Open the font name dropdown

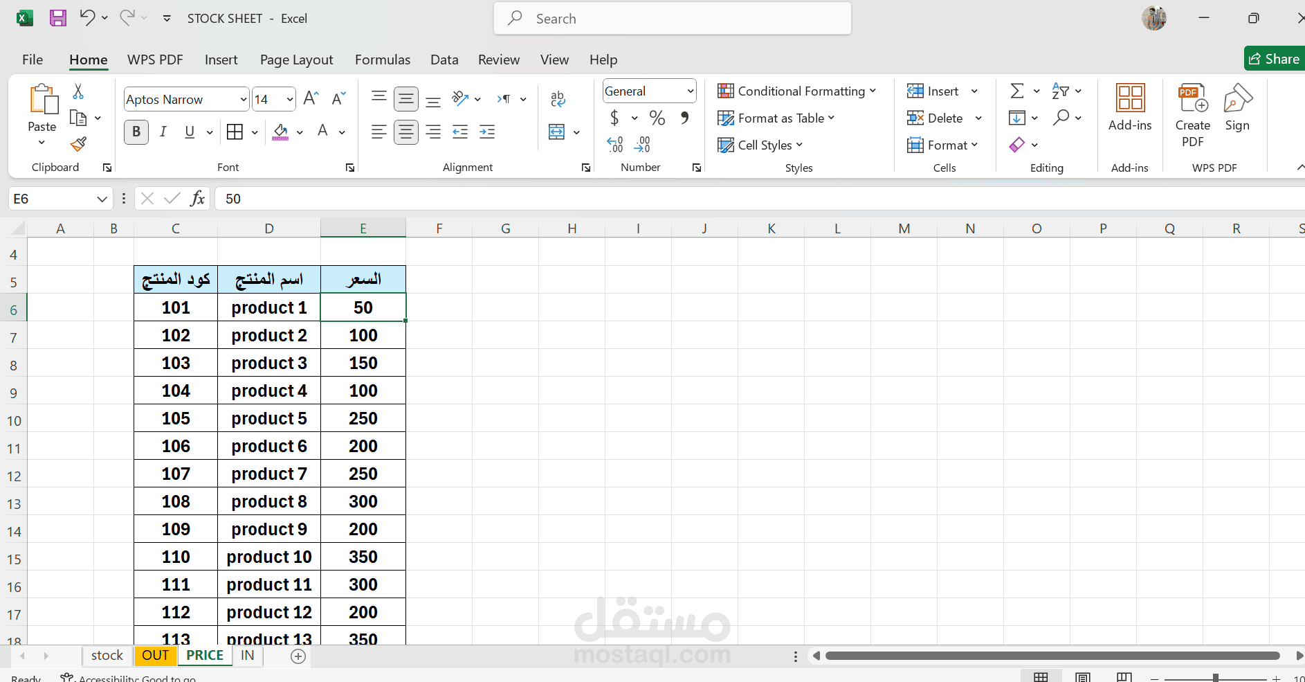point(244,100)
